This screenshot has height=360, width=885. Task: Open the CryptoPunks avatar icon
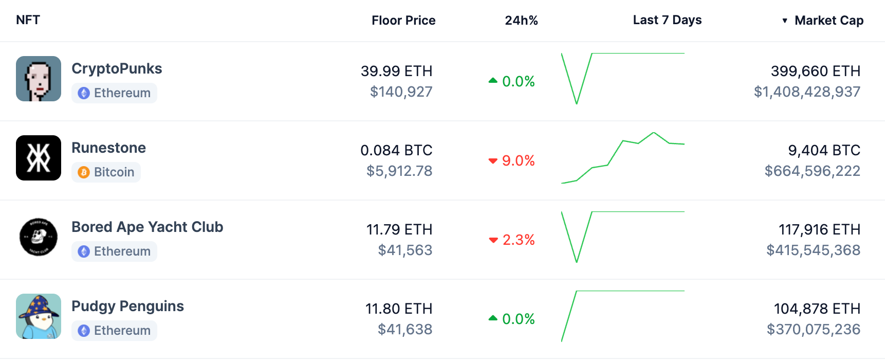pyautogui.click(x=39, y=79)
